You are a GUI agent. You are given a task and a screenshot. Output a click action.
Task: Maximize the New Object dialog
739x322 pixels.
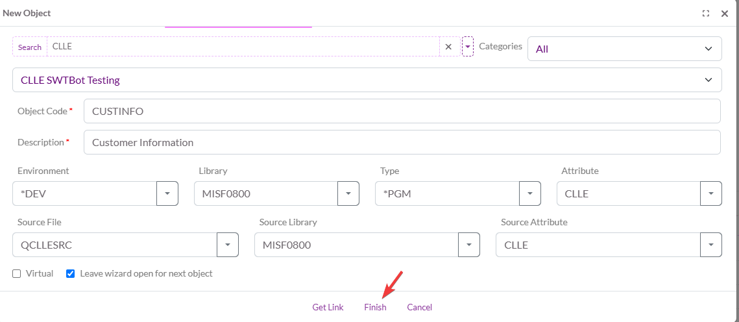click(706, 13)
